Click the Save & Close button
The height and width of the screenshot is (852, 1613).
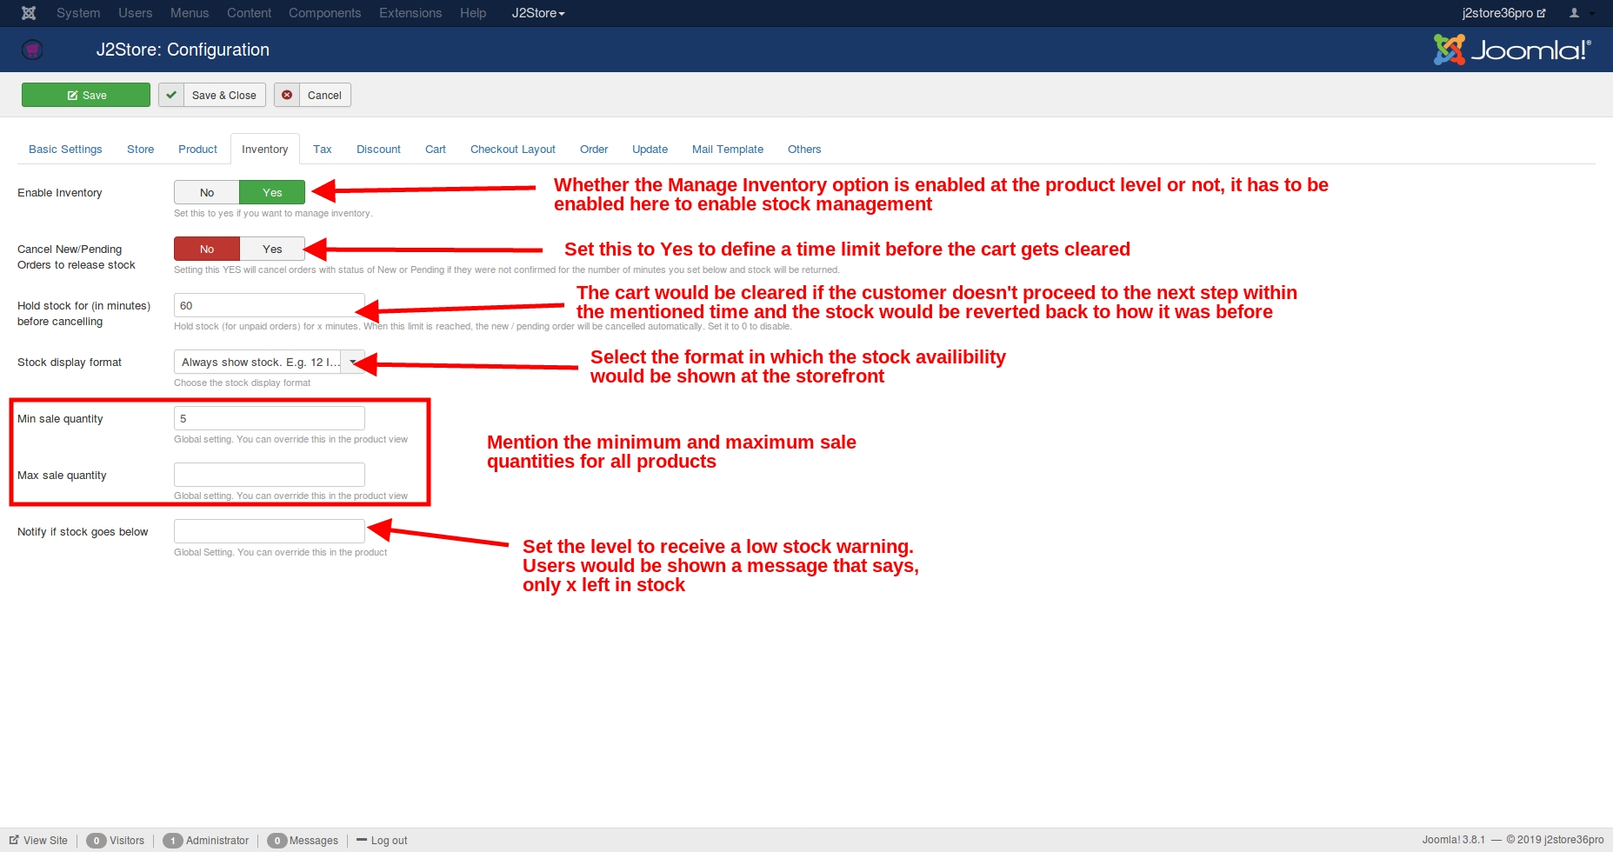coord(212,95)
